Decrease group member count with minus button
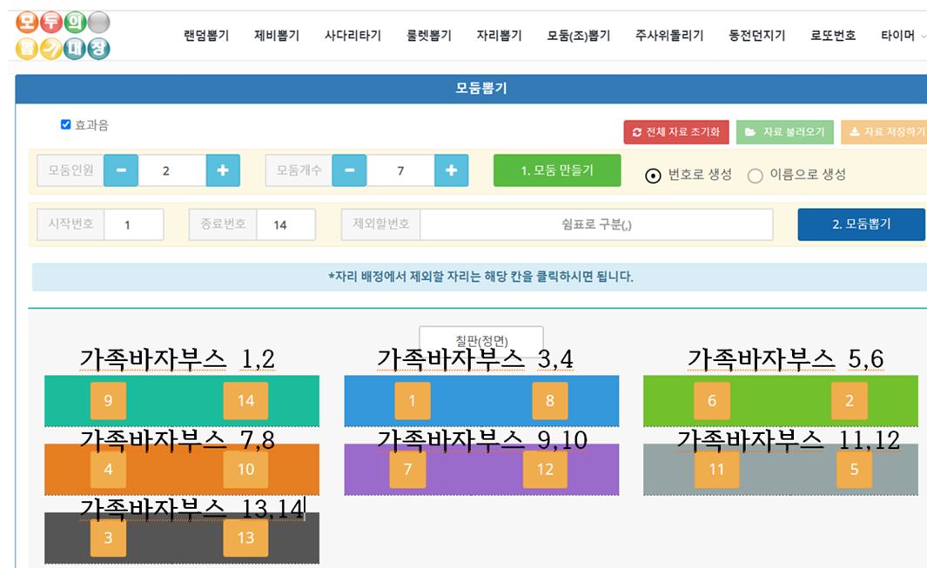 click(x=121, y=170)
